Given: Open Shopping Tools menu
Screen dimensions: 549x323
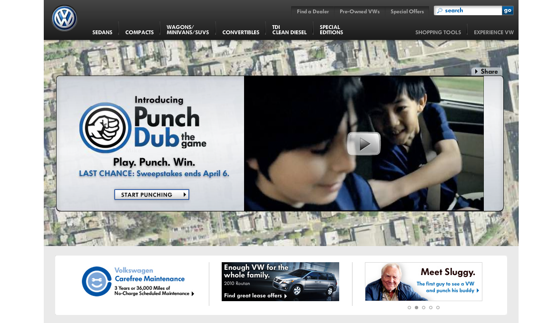Looking at the screenshot, I should (438, 32).
